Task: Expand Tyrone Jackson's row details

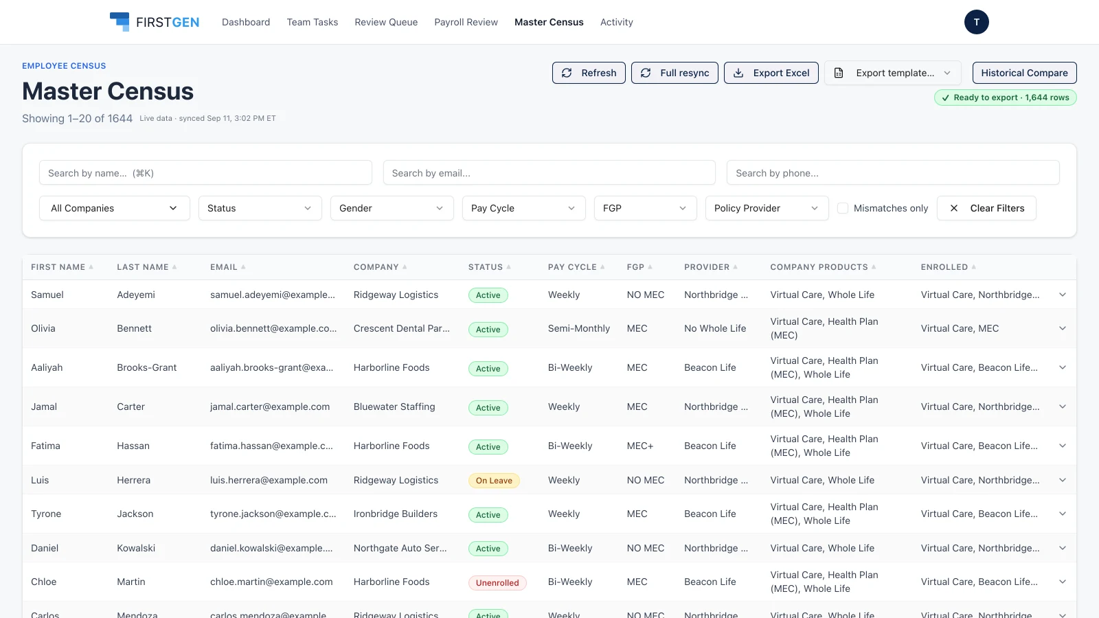Action: coord(1063,514)
